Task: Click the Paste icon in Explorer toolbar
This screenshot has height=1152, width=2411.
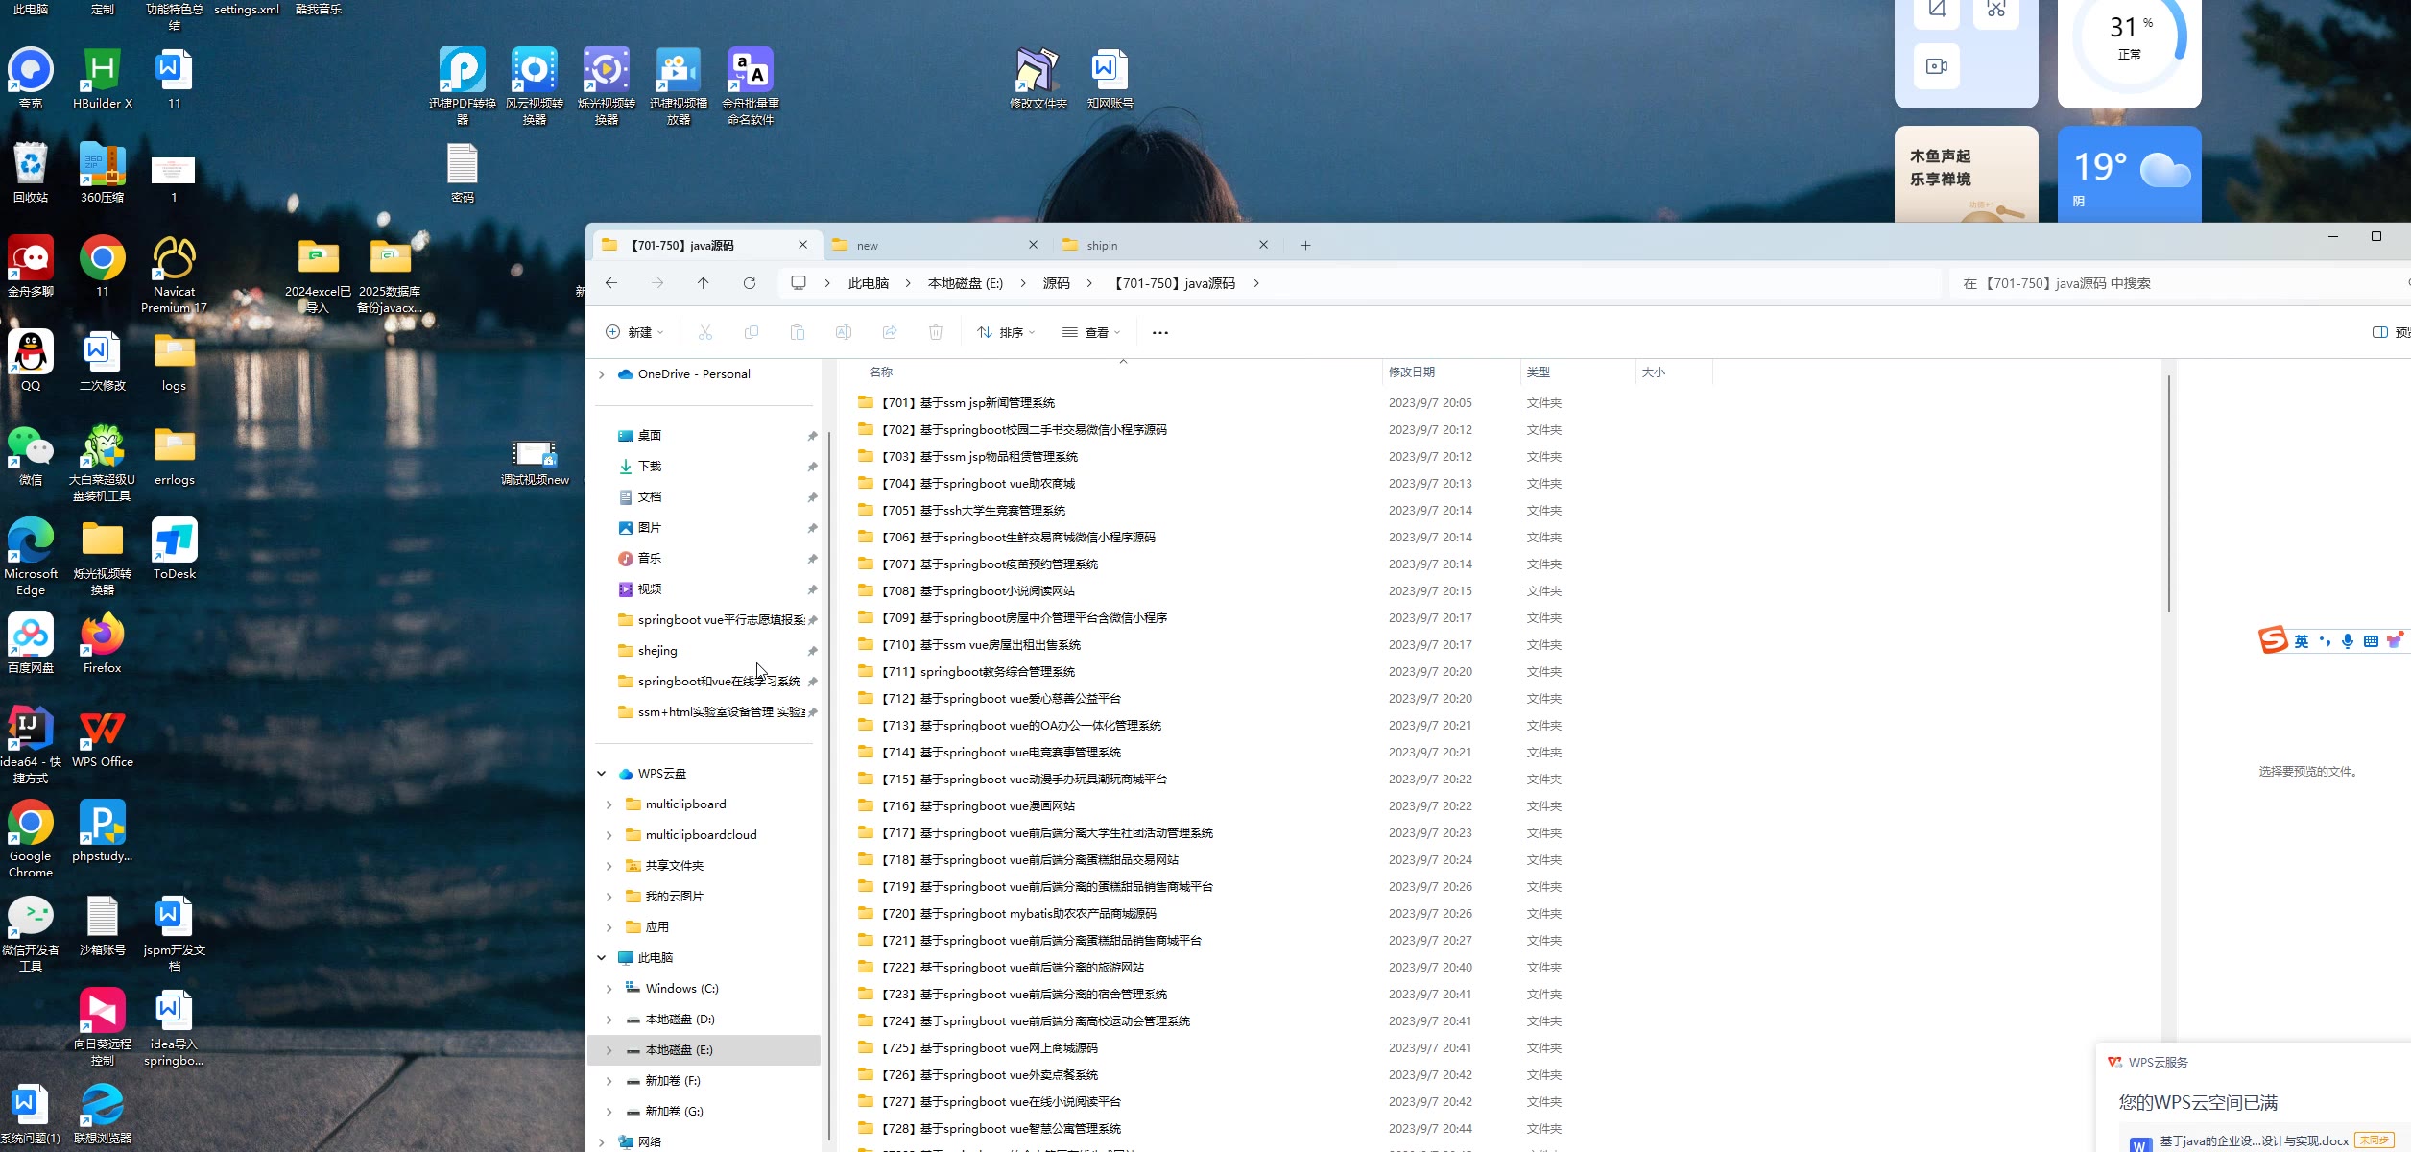Action: tap(798, 332)
